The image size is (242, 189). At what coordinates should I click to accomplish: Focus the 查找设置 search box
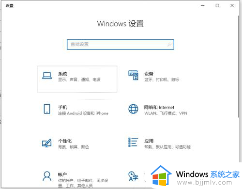pos(121,45)
